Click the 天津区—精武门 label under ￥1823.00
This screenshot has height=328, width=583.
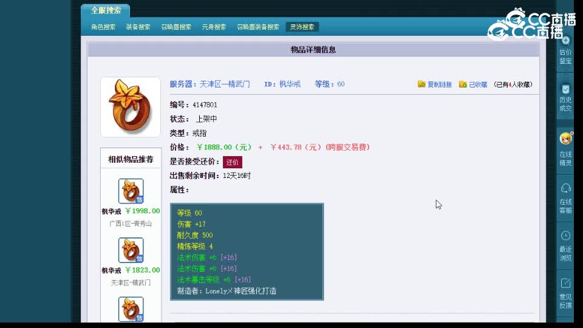[131, 282]
